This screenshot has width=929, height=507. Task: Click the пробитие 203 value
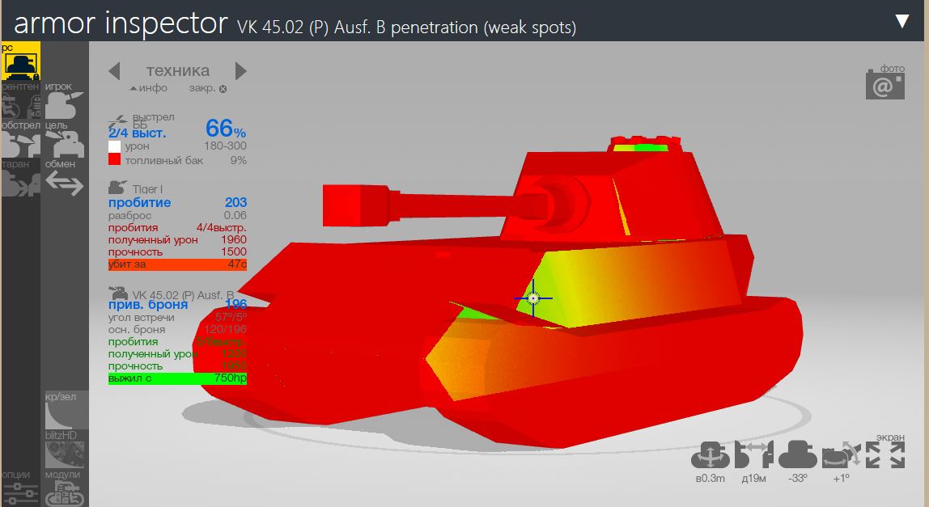235,203
